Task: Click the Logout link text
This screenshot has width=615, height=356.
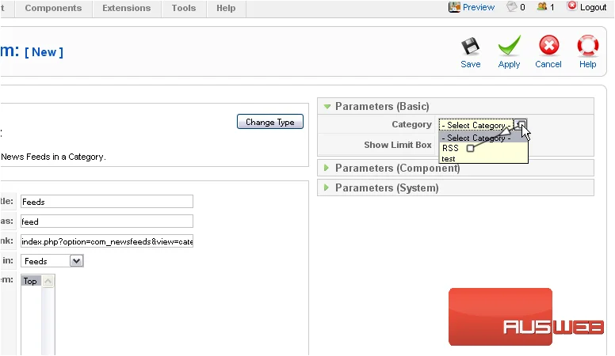Action: [593, 7]
